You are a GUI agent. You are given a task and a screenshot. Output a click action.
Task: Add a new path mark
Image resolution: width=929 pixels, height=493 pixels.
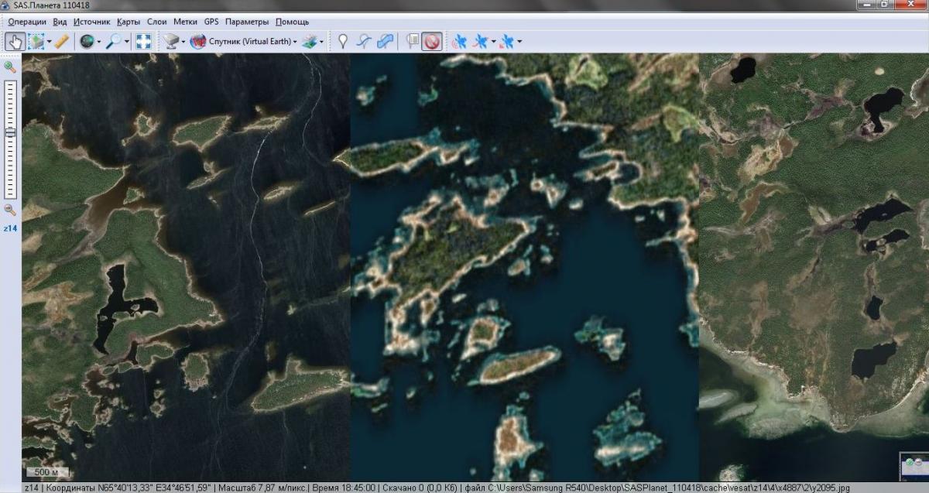click(363, 42)
